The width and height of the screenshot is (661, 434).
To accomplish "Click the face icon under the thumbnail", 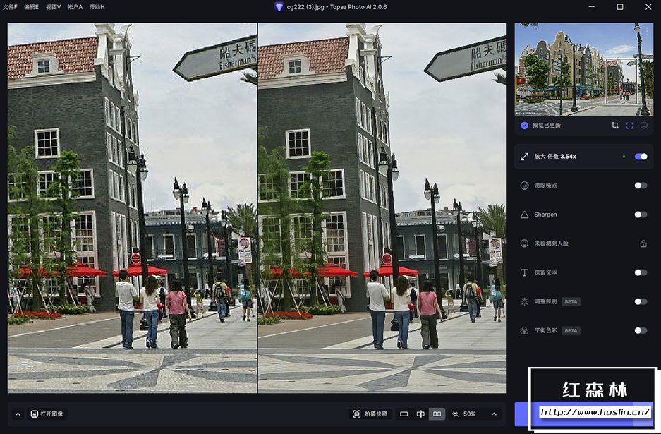I will [643, 126].
